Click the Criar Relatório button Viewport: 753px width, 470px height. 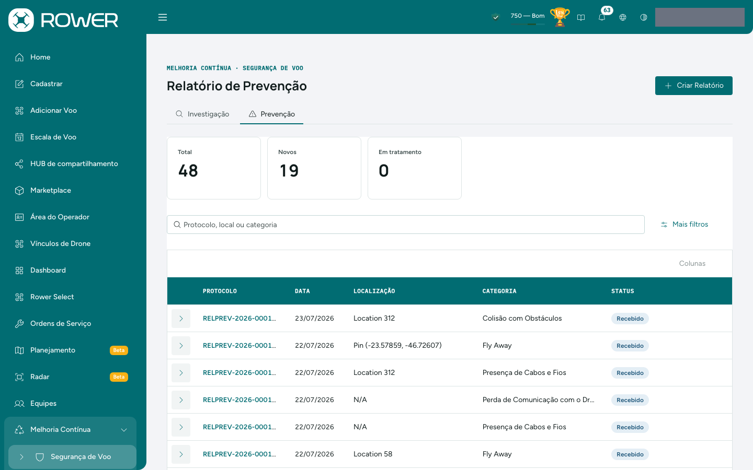(x=693, y=86)
